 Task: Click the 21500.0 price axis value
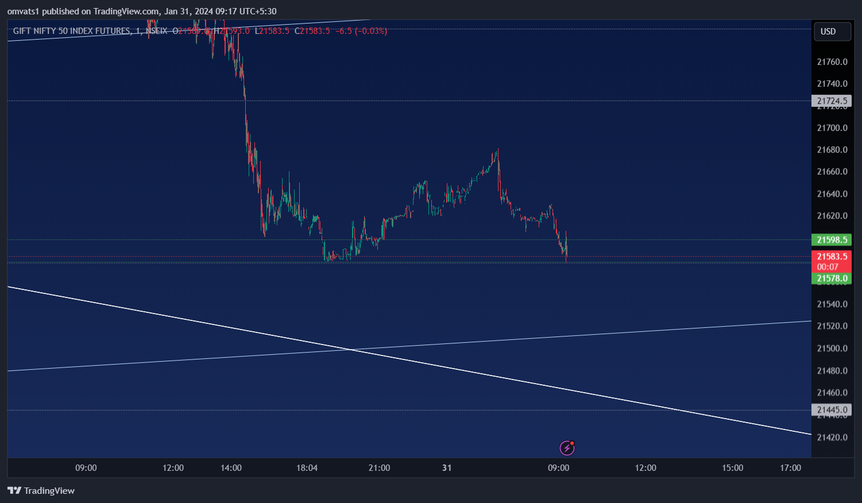[x=832, y=349]
